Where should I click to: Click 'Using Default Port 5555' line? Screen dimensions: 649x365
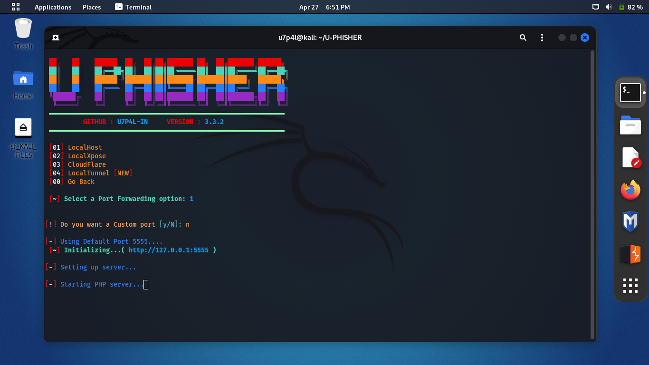pos(104,241)
